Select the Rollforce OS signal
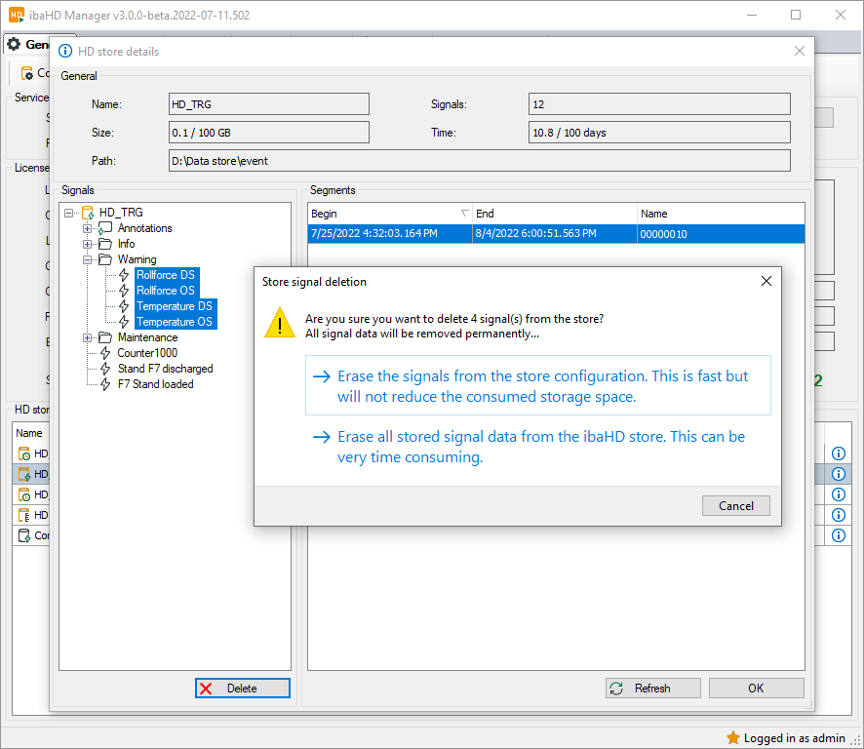Viewport: 864px width, 749px height. click(x=166, y=290)
